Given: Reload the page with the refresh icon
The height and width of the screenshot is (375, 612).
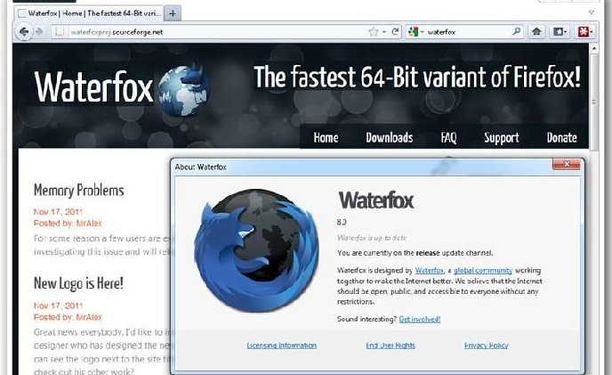Looking at the screenshot, I should [395, 32].
